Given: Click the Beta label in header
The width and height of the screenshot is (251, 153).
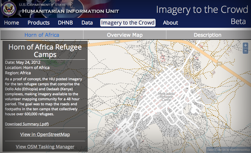Looking at the screenshot, I should pos(238,22).
